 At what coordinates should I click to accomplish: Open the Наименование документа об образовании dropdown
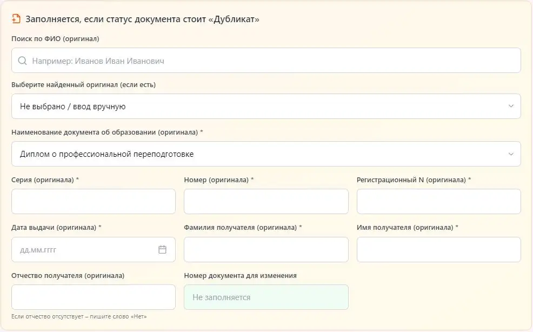pyautogui.click(x=266, y=154)
